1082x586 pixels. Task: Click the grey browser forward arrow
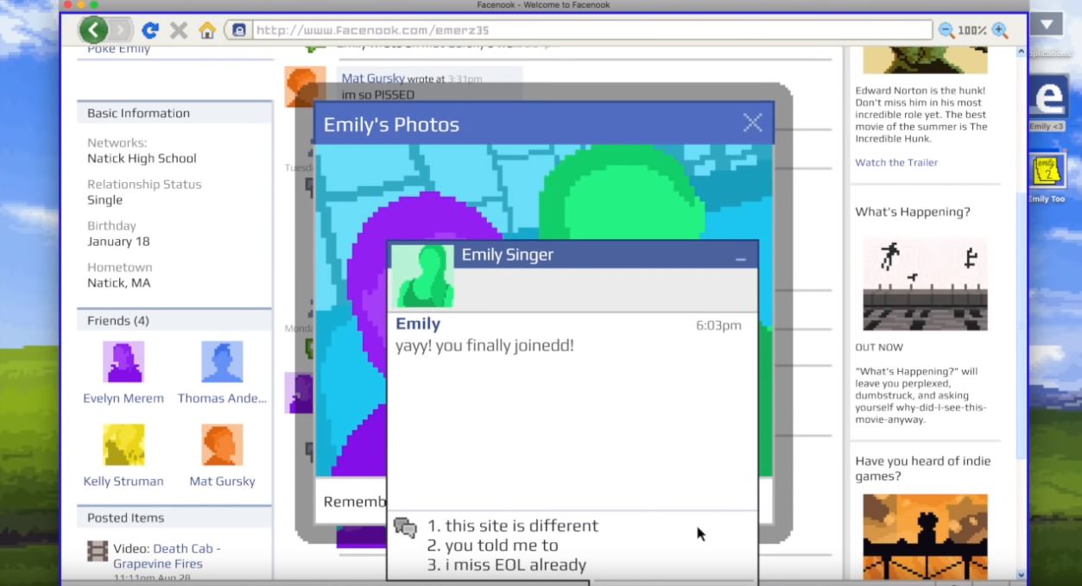point(120,30)
